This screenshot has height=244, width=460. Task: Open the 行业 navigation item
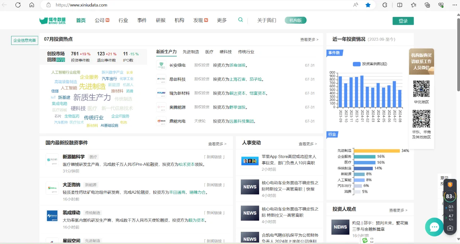(123, 20)
